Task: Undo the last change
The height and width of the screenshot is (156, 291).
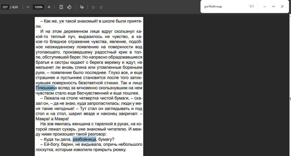Action: (93, 7)
